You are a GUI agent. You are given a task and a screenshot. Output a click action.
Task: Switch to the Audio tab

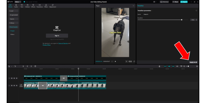(x=16, y=6)
